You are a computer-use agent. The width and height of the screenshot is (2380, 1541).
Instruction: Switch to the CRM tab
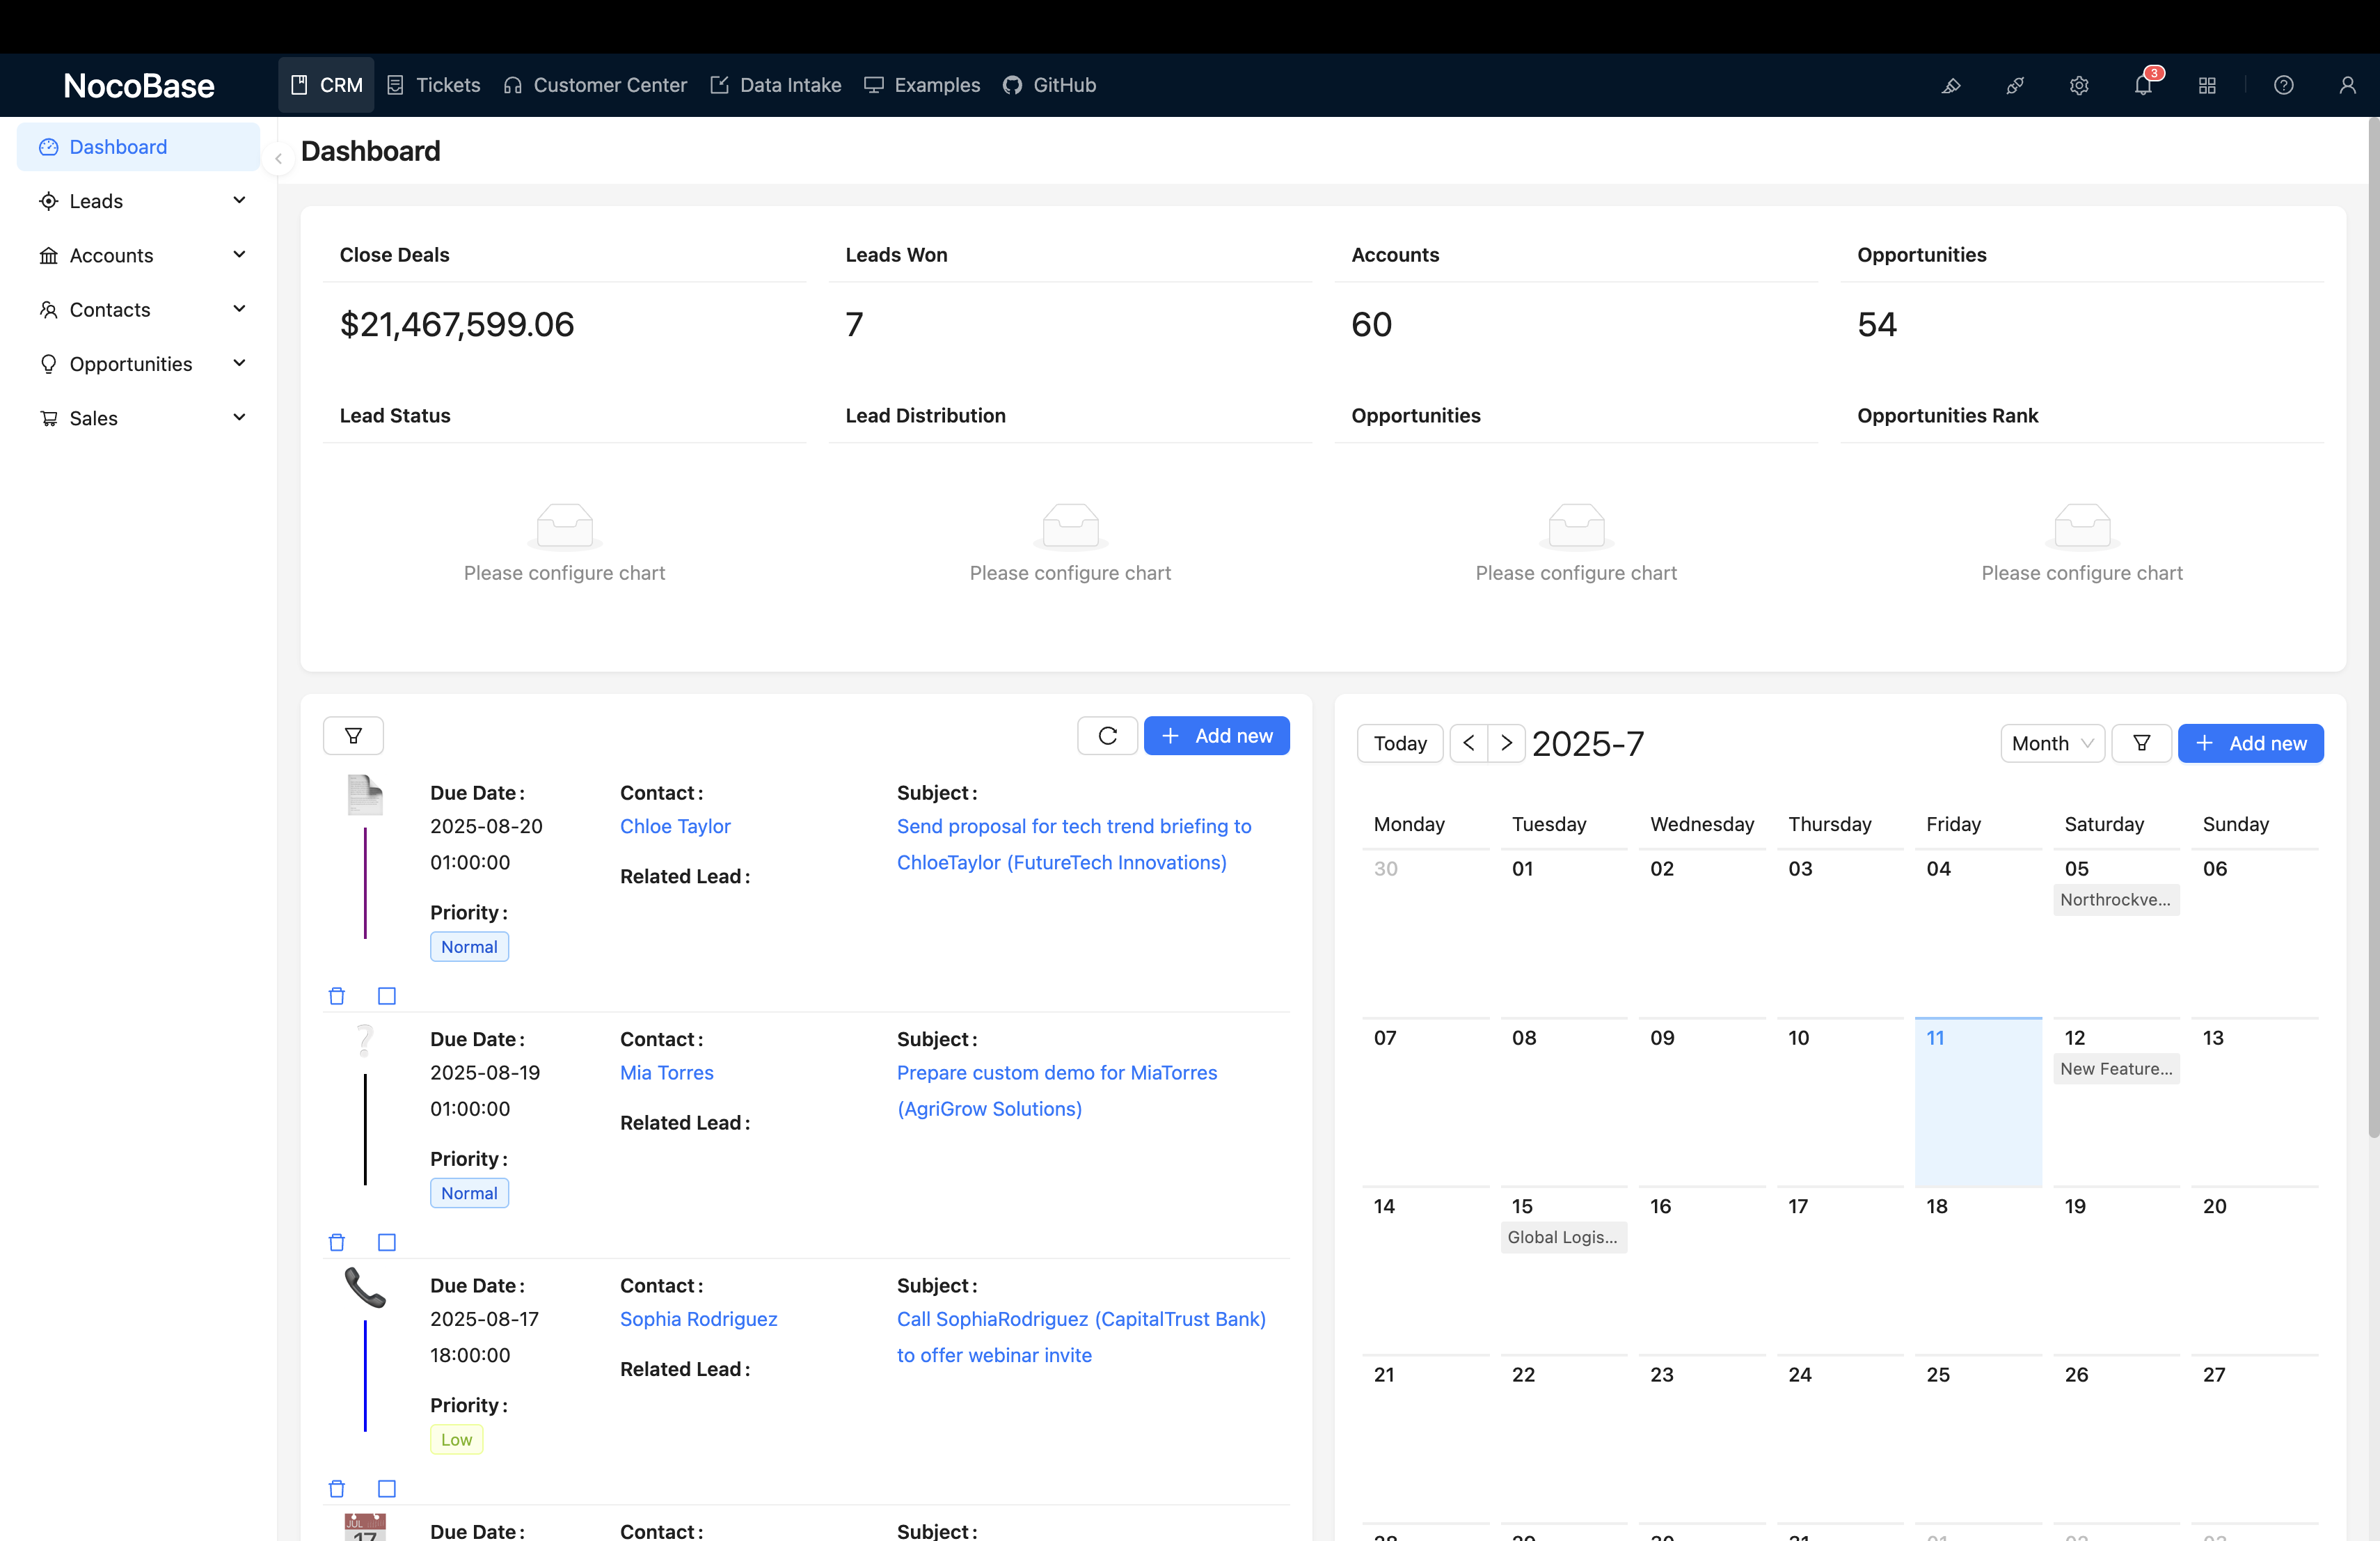tap(326, 85)
